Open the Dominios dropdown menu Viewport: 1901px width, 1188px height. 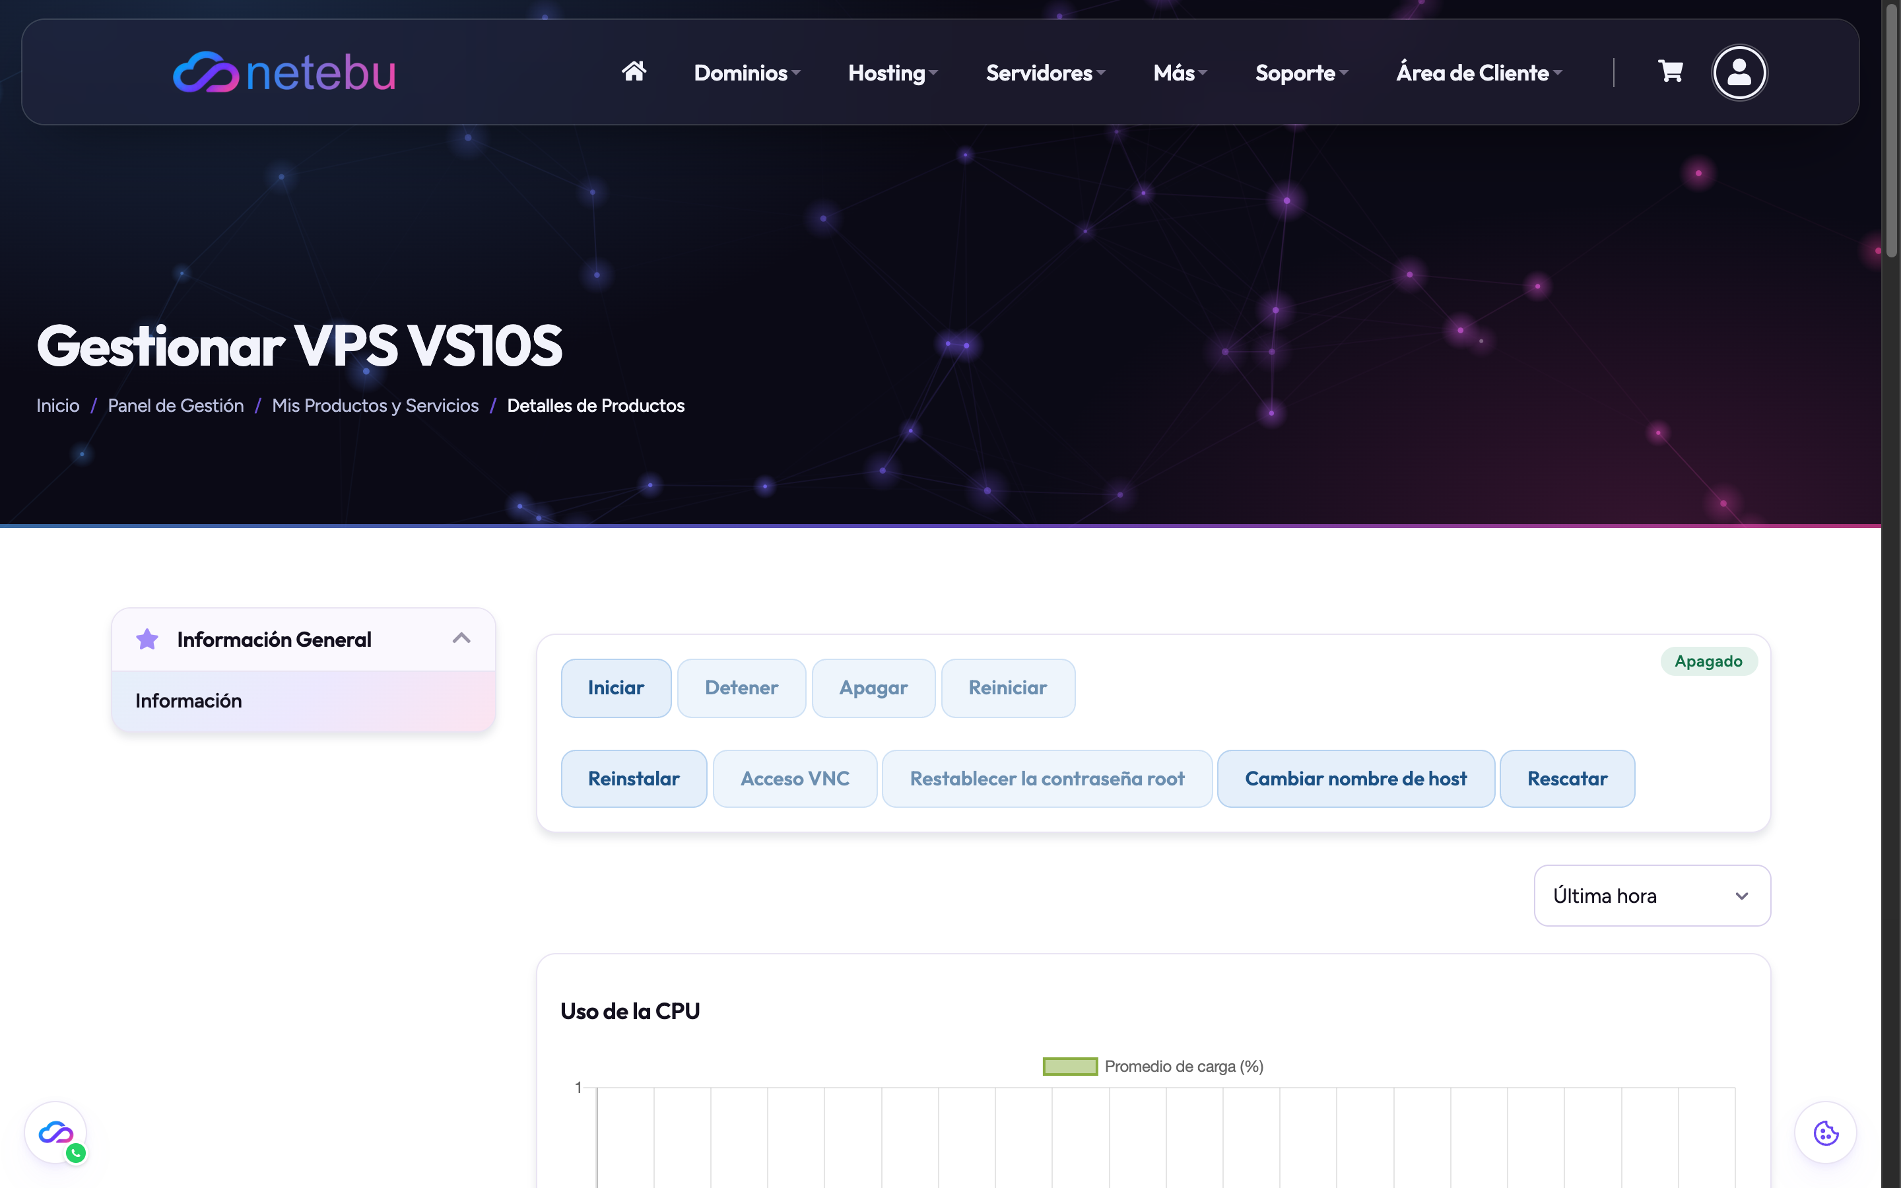pos(747,73)
